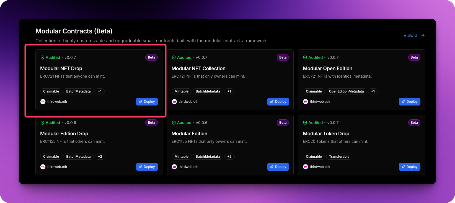The width and height of the screenshot is (455, 203).
Task: Deploy the Modular Edition Drop contract
Action: coord(147,167)
